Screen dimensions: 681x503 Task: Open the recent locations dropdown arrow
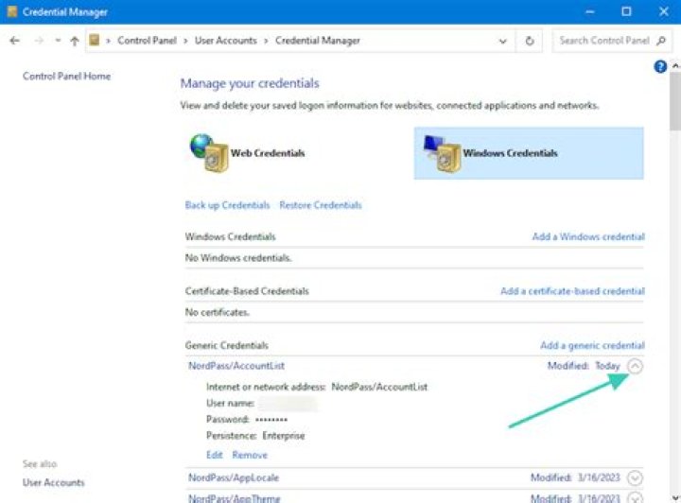pyautogui.click(x=58, y=41)
